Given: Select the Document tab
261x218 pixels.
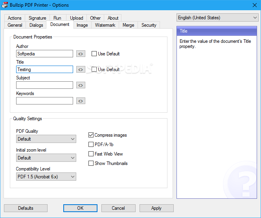Looking at the screenshot, I should click(60, 24).
